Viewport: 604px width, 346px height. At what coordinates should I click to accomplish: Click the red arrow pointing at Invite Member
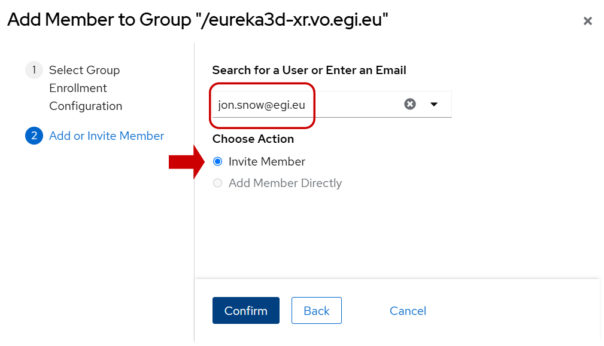click(186, 162)
